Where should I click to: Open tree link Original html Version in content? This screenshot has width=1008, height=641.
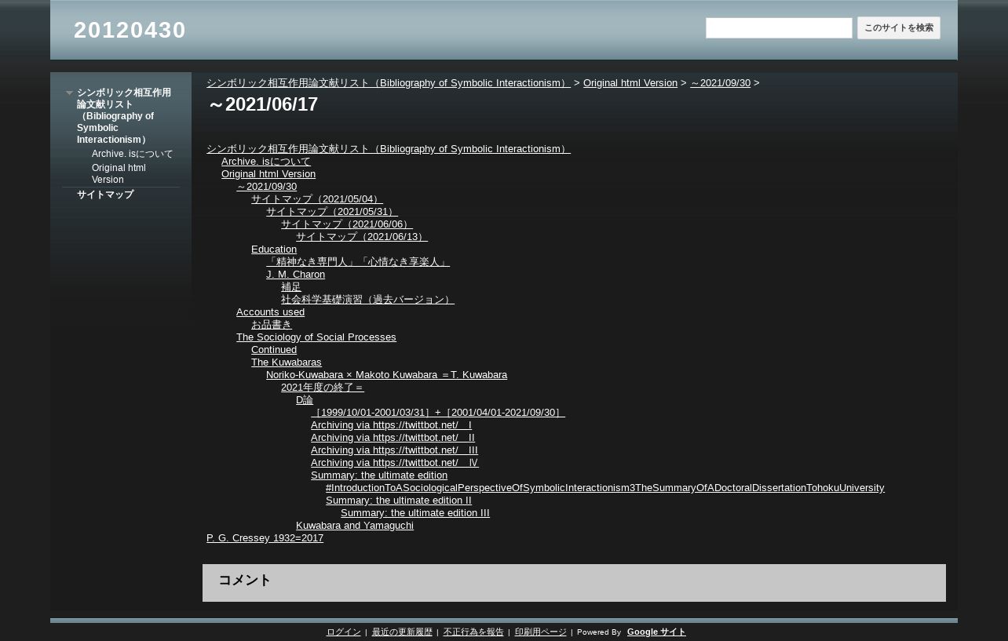point(268,174)
